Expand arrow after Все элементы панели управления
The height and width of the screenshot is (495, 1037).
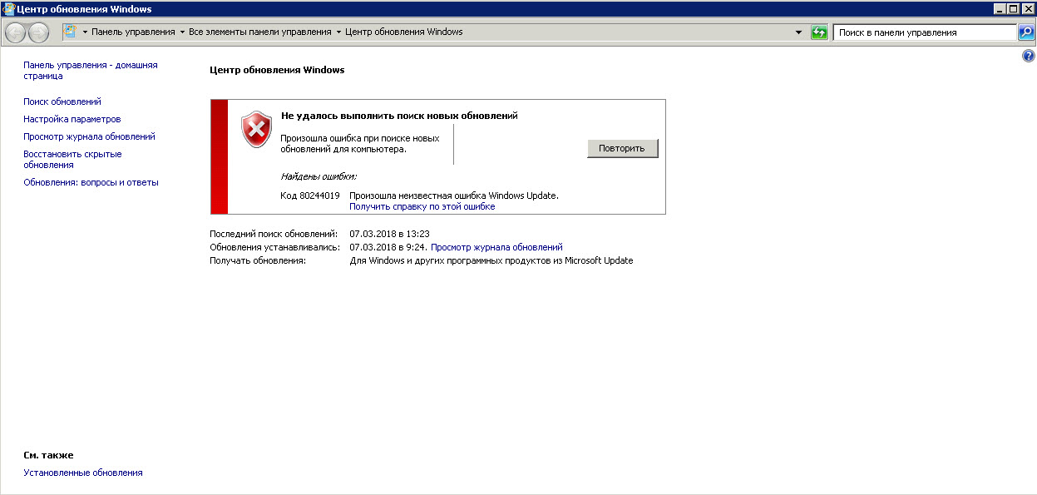coord(338,32)
